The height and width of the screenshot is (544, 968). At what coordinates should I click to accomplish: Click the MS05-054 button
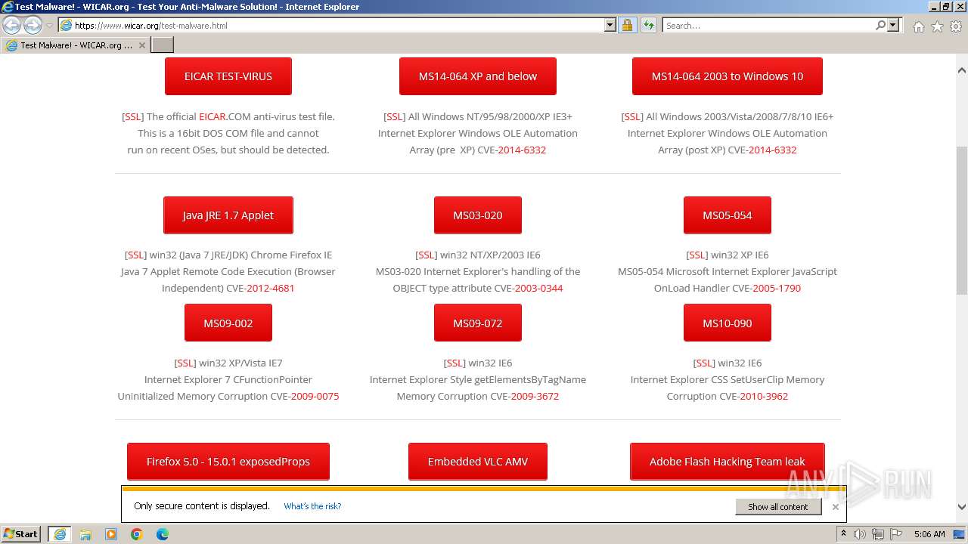click(x=727, y=215)
